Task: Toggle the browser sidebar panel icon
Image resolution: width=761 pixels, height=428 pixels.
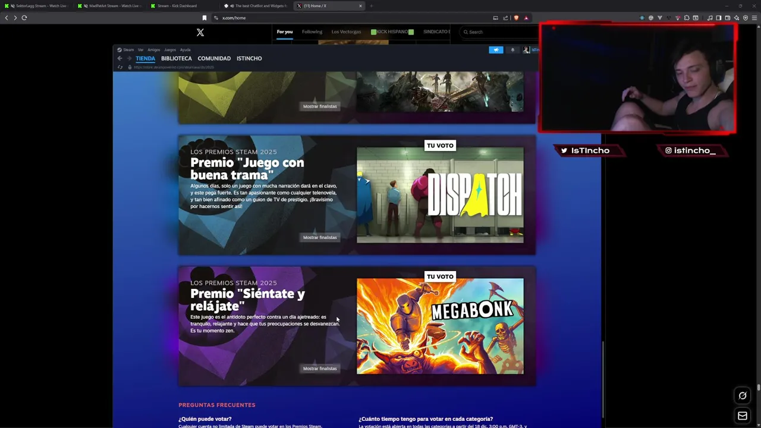Action: pyautogui.click(x=719, y=18)
